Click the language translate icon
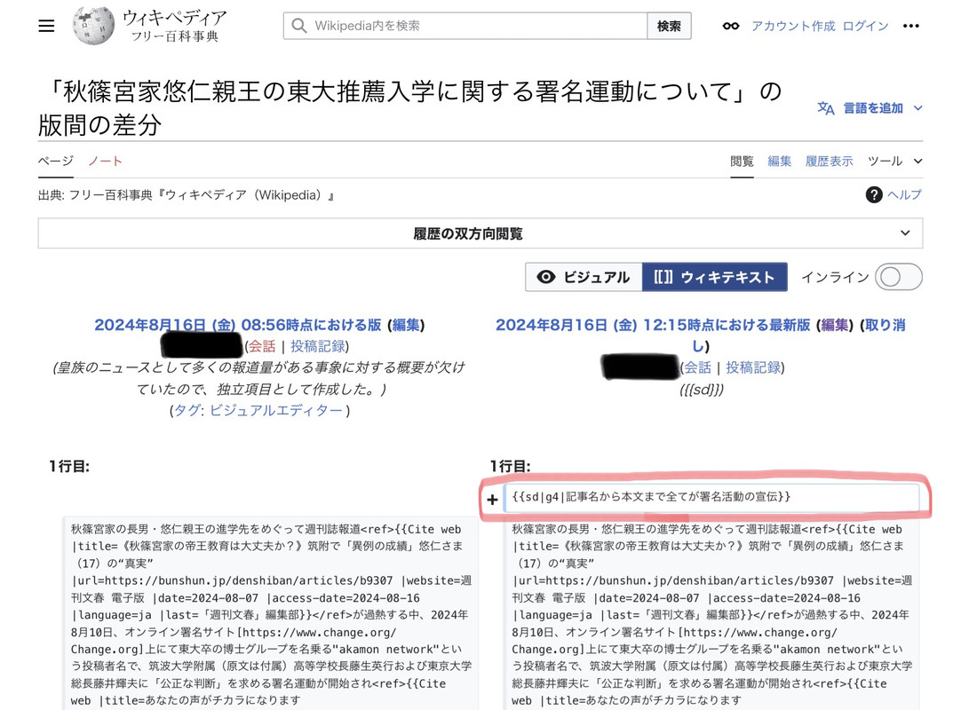The image size is (961, 710). (825, 108)
